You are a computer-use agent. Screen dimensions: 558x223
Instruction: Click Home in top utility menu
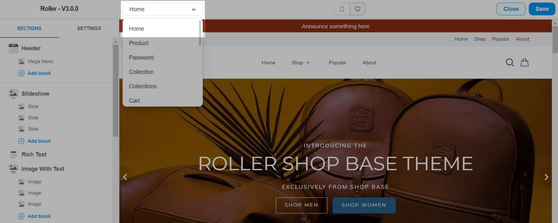pyautogui.click(x=461, y=39)
